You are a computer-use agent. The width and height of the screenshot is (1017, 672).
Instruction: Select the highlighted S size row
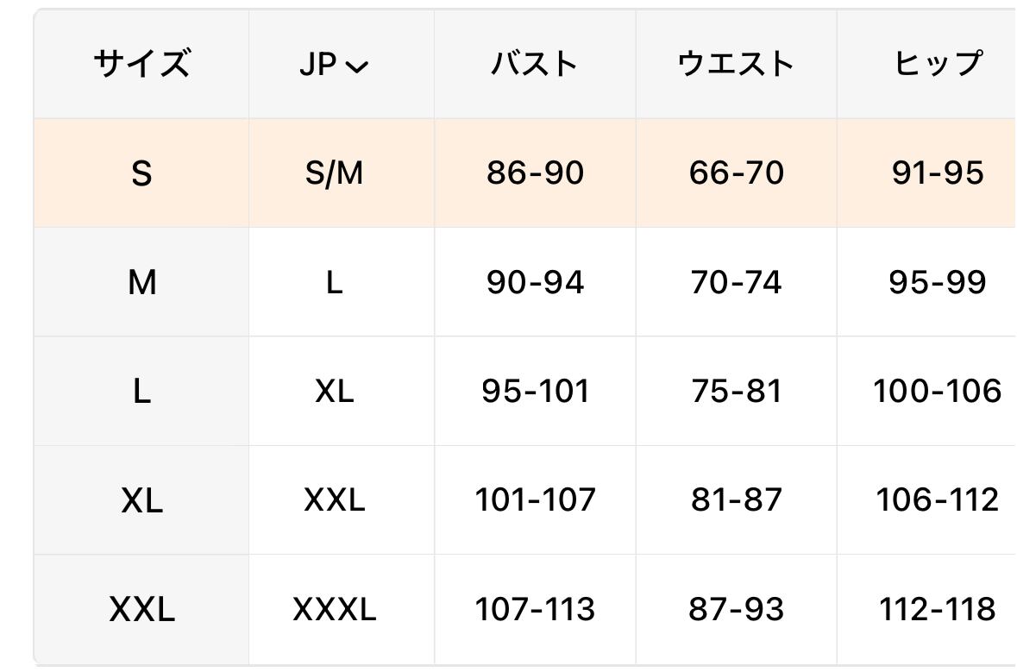coord(141,173)
